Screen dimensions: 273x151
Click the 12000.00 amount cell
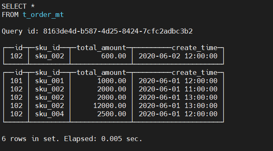(110, 106)
